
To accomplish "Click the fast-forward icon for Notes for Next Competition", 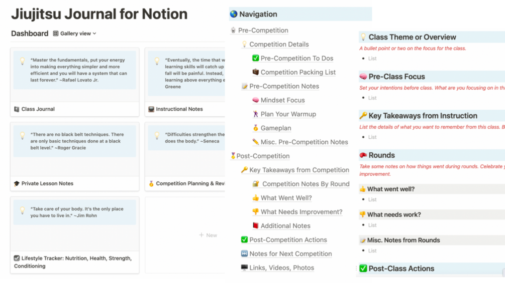I will click(x=244, y=254).
